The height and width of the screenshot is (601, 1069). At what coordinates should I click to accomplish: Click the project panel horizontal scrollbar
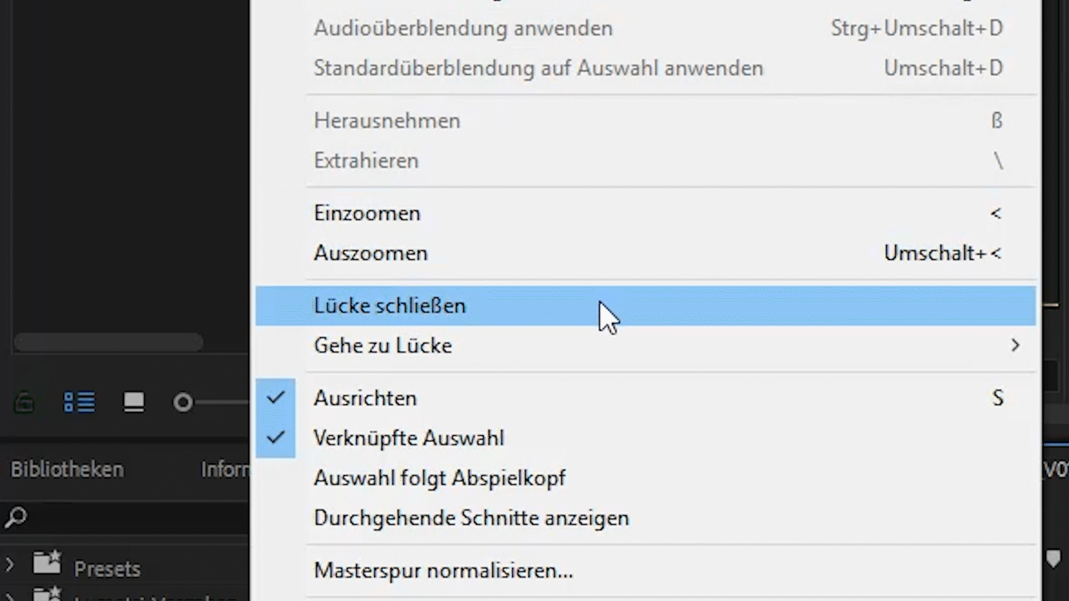pyautogui.click(x=109, y=342)
